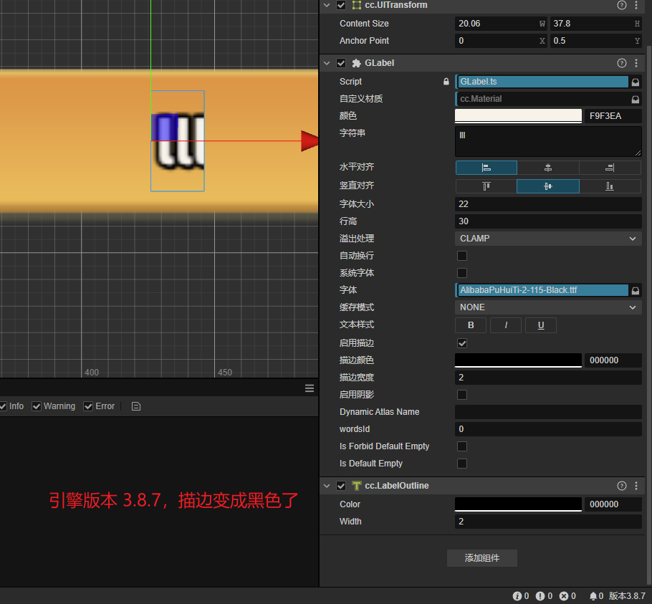The height and width of the screenshot is (604, 652).
Task: Open help for cc.UITransform component
Action: pyautogui.click(x=622, y=5)
